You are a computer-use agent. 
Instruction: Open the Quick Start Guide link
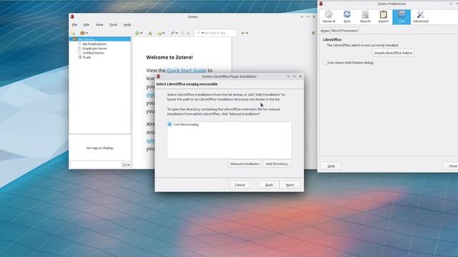point(187,70)
